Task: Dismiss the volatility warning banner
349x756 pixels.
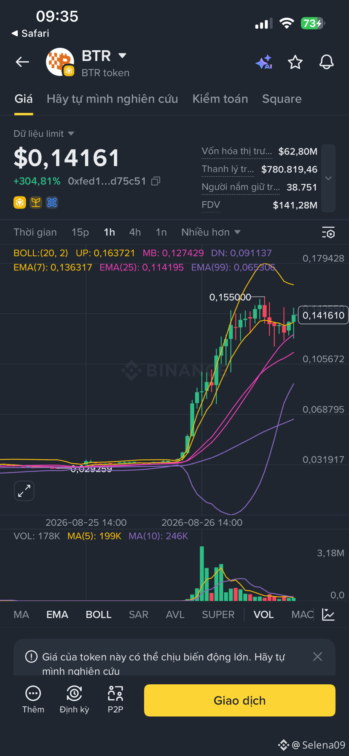Action: (317, 656)
